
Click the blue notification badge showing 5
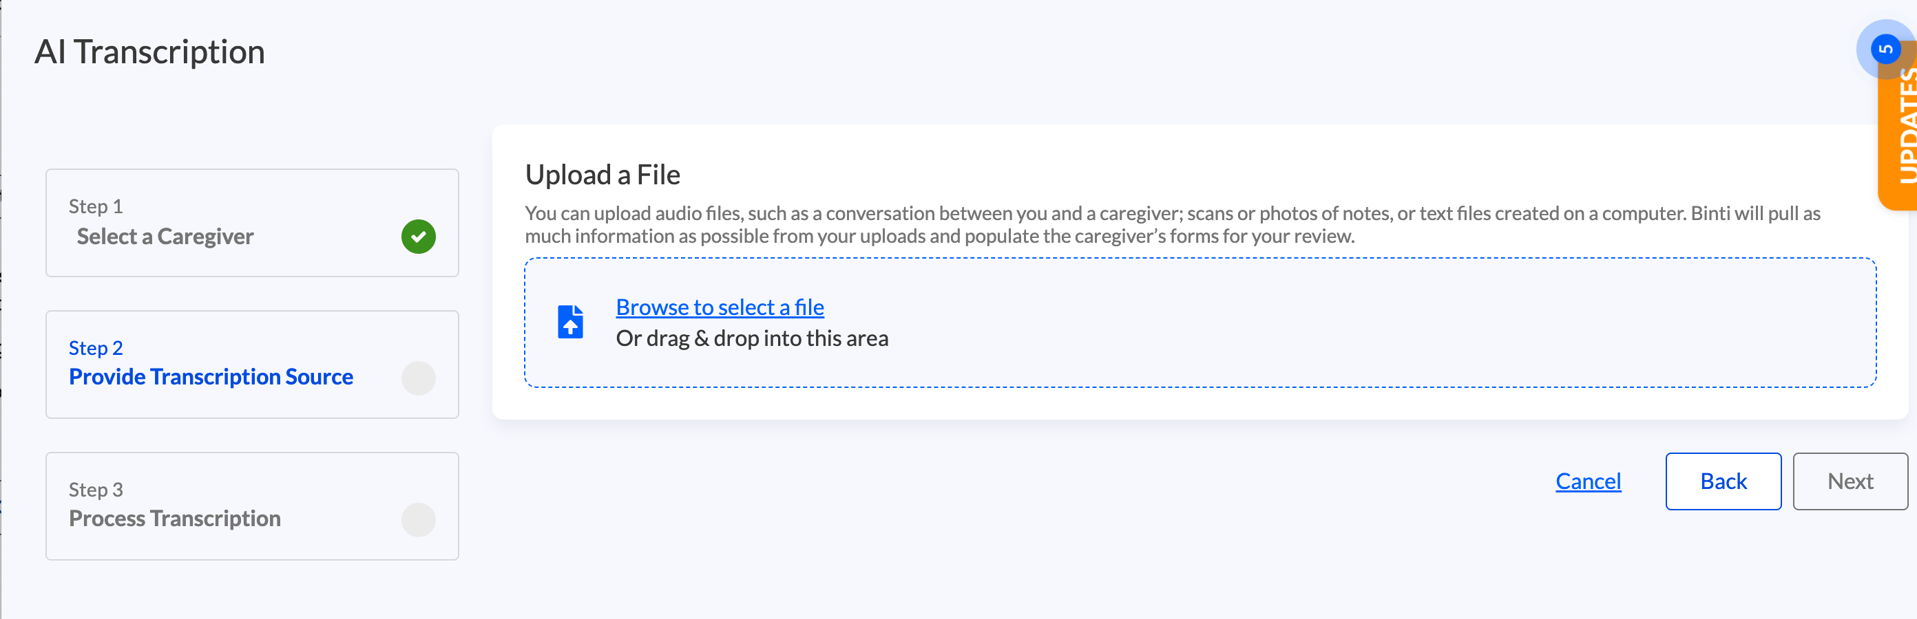tap(1884, 49)
